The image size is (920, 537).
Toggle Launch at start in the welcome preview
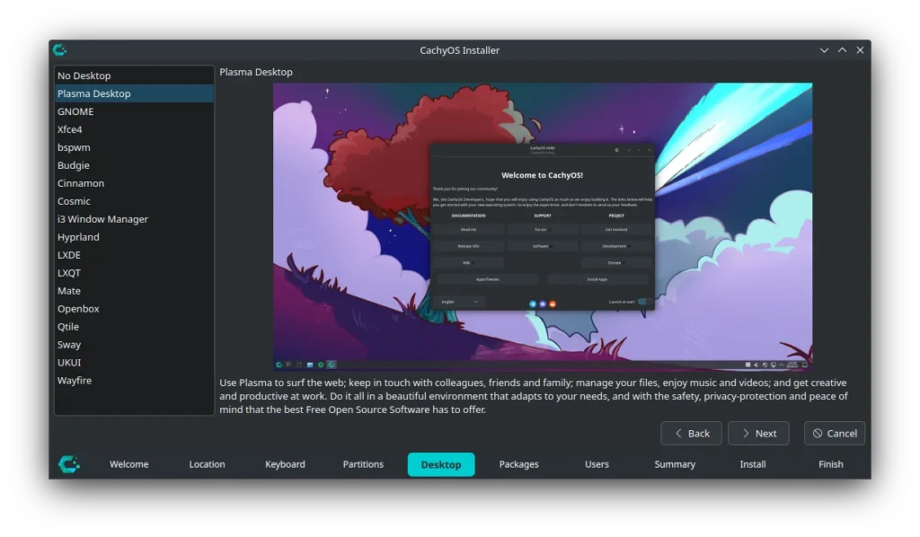click(x=642, y=302)
